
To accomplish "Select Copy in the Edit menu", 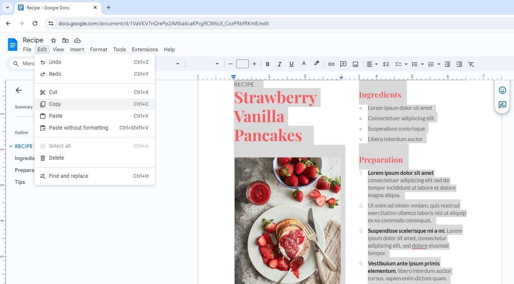I will pyautogui.click(x=94, y=104).
